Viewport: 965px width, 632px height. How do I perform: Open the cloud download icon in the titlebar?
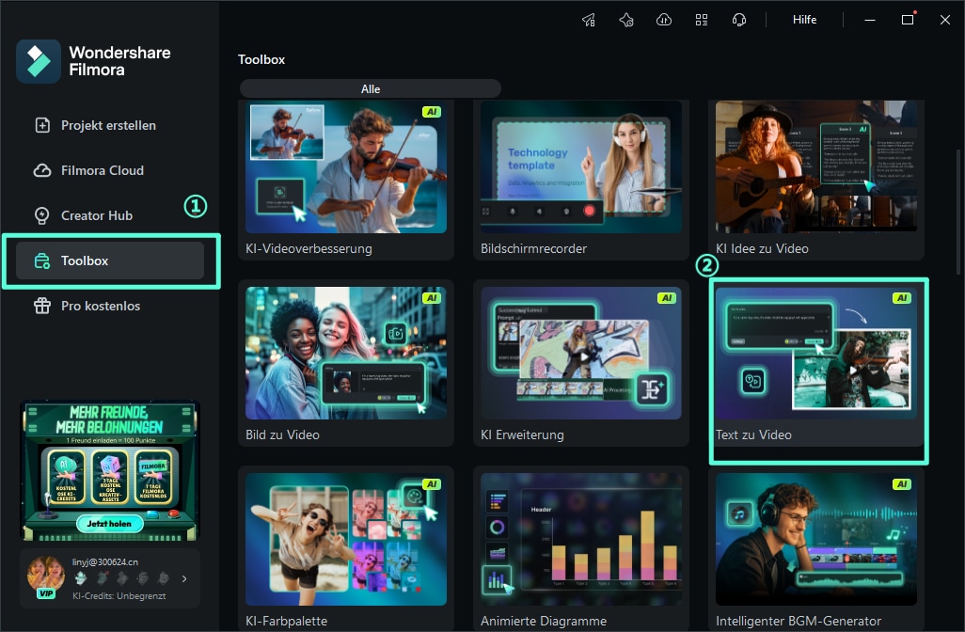tap(664, 19)
